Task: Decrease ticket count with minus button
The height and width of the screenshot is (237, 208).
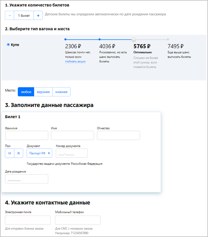Action: (10, 16)
